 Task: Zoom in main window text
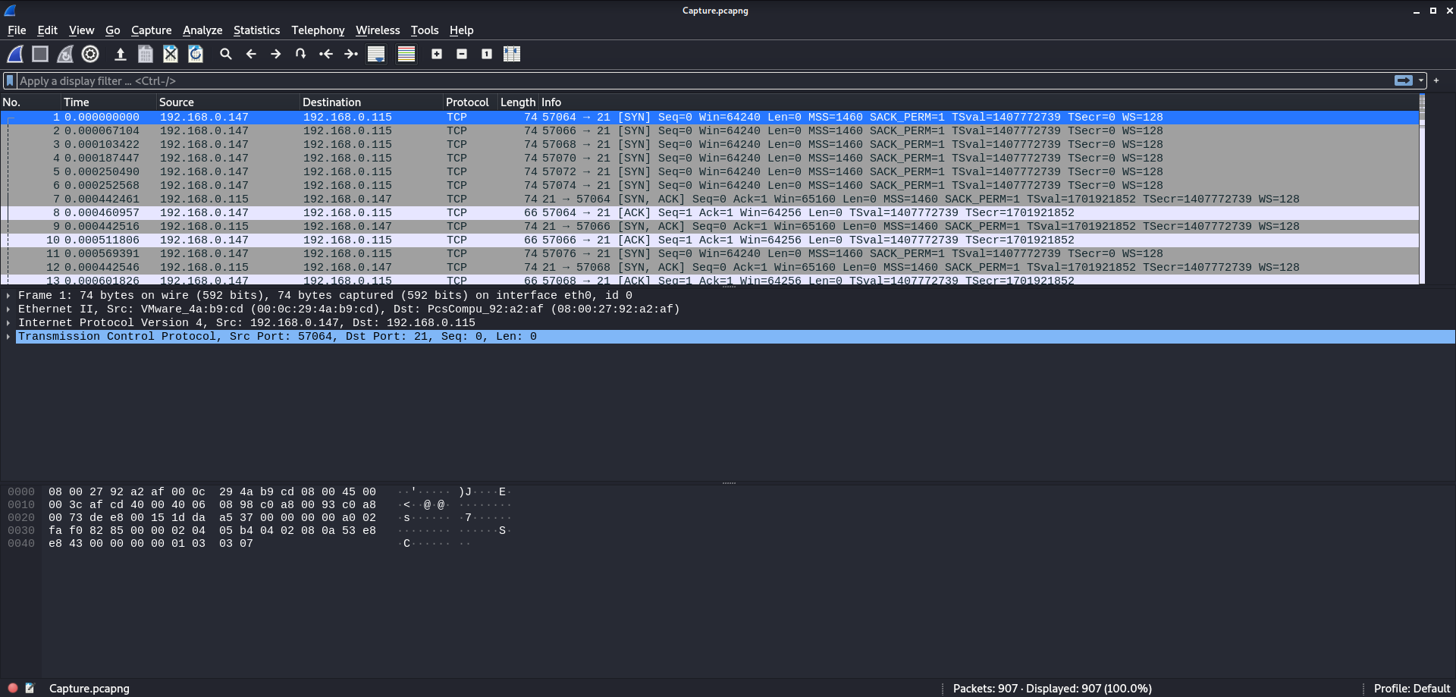point(437,54)
